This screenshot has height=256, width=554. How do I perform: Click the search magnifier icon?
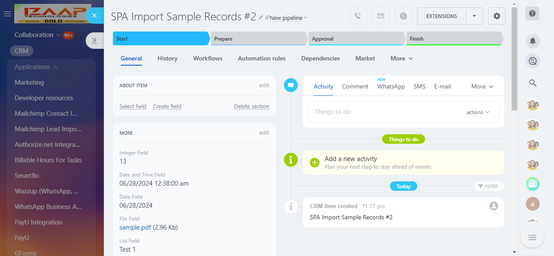532,83
